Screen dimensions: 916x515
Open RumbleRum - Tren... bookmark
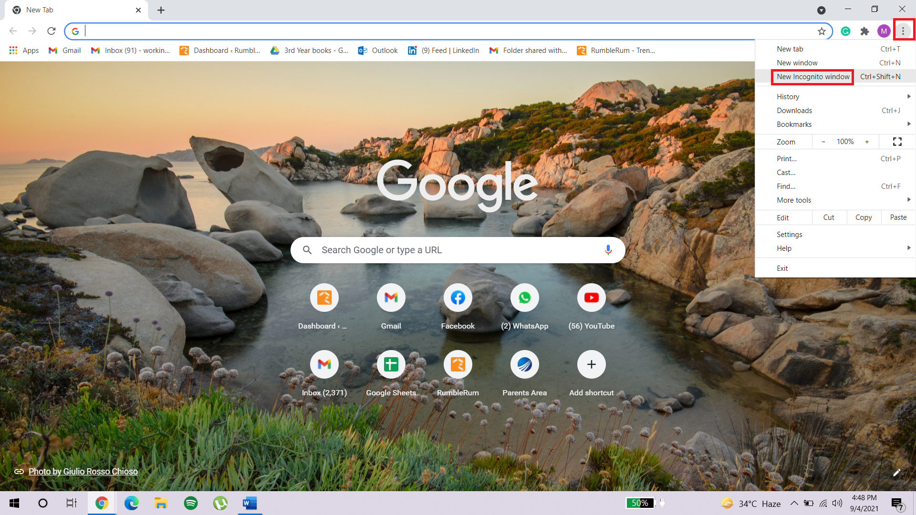point(616,51)
